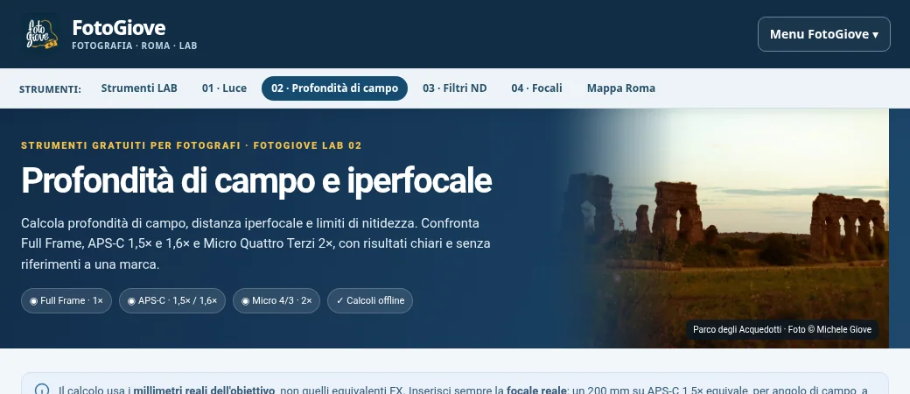Click the FotoGiove logo icon

[x=41, y=34]
